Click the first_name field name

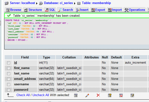point(22,68)
